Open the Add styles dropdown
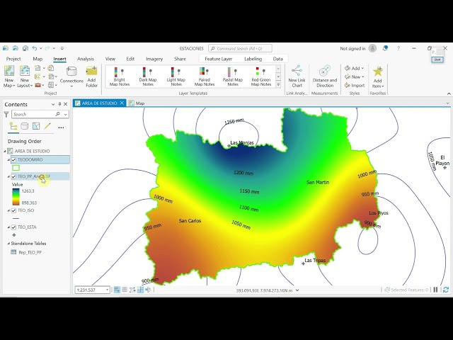The width and height of the screenshot is (453, 340). (354, 68)
